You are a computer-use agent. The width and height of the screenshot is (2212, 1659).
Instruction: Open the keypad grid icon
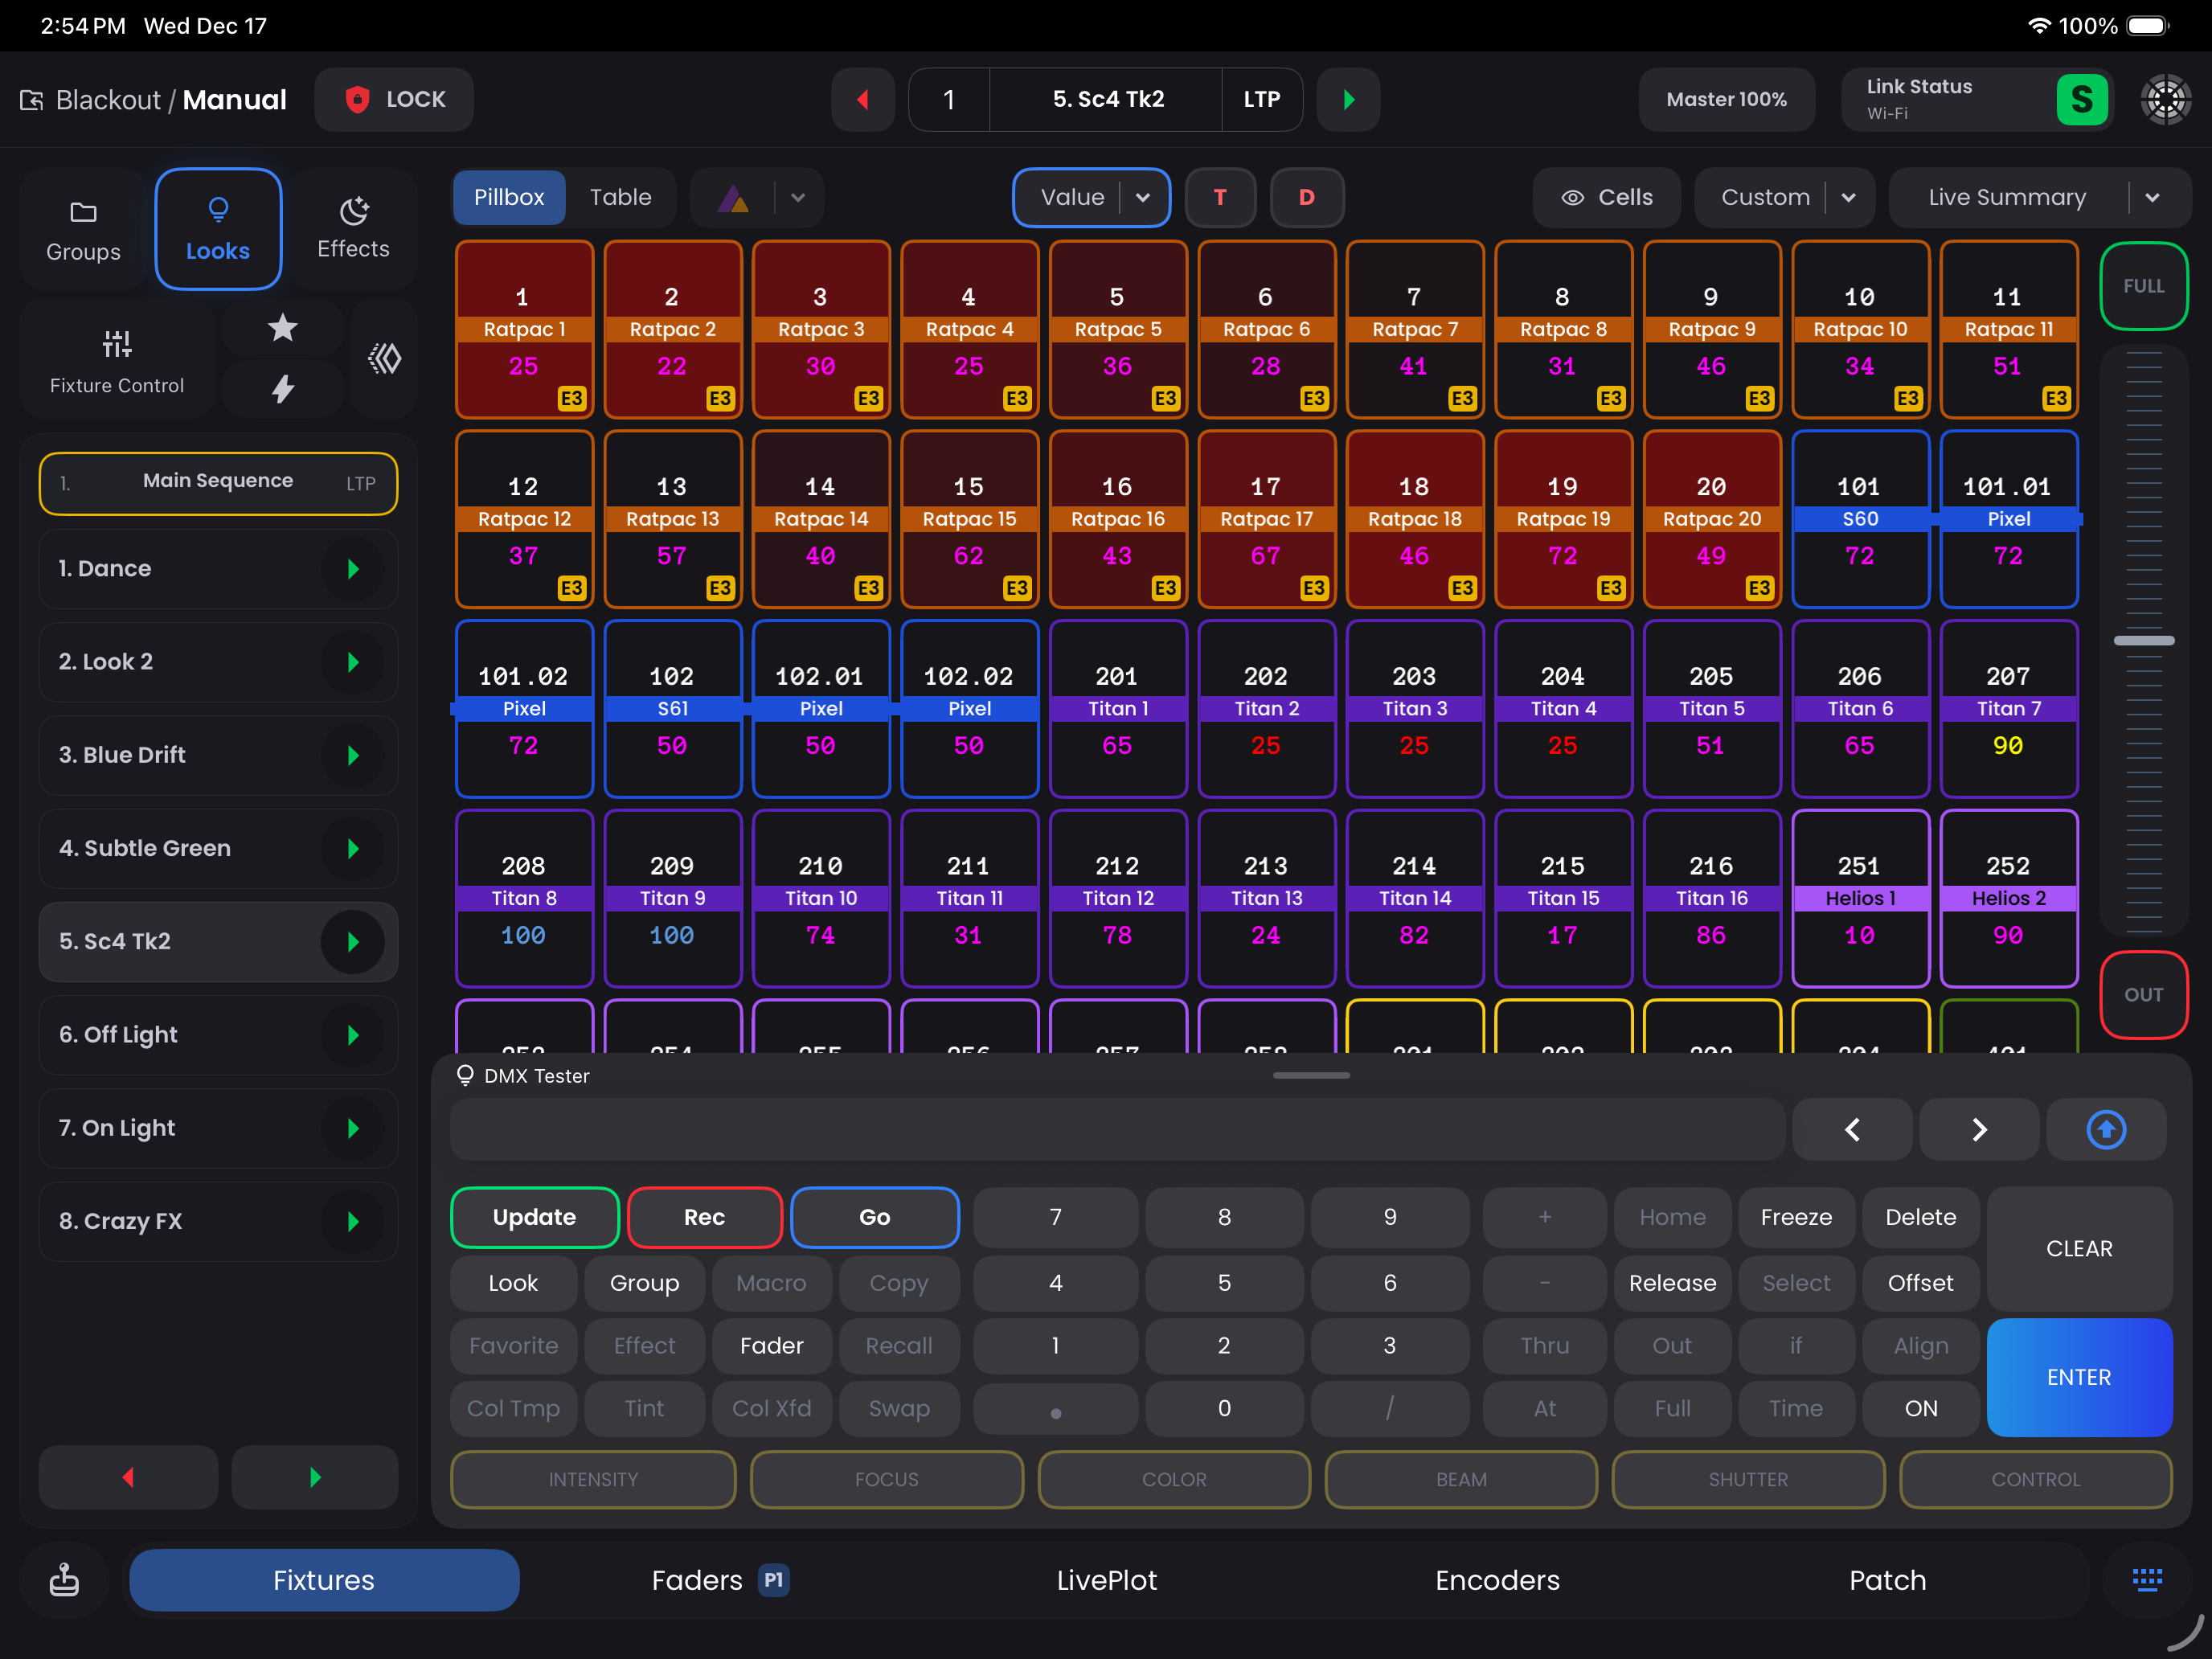tap(2146, 1580)
